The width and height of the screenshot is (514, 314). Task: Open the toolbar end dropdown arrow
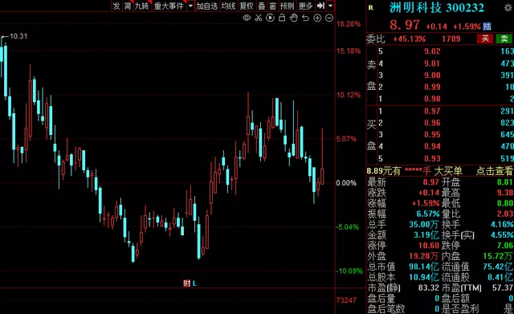[330, 6]
